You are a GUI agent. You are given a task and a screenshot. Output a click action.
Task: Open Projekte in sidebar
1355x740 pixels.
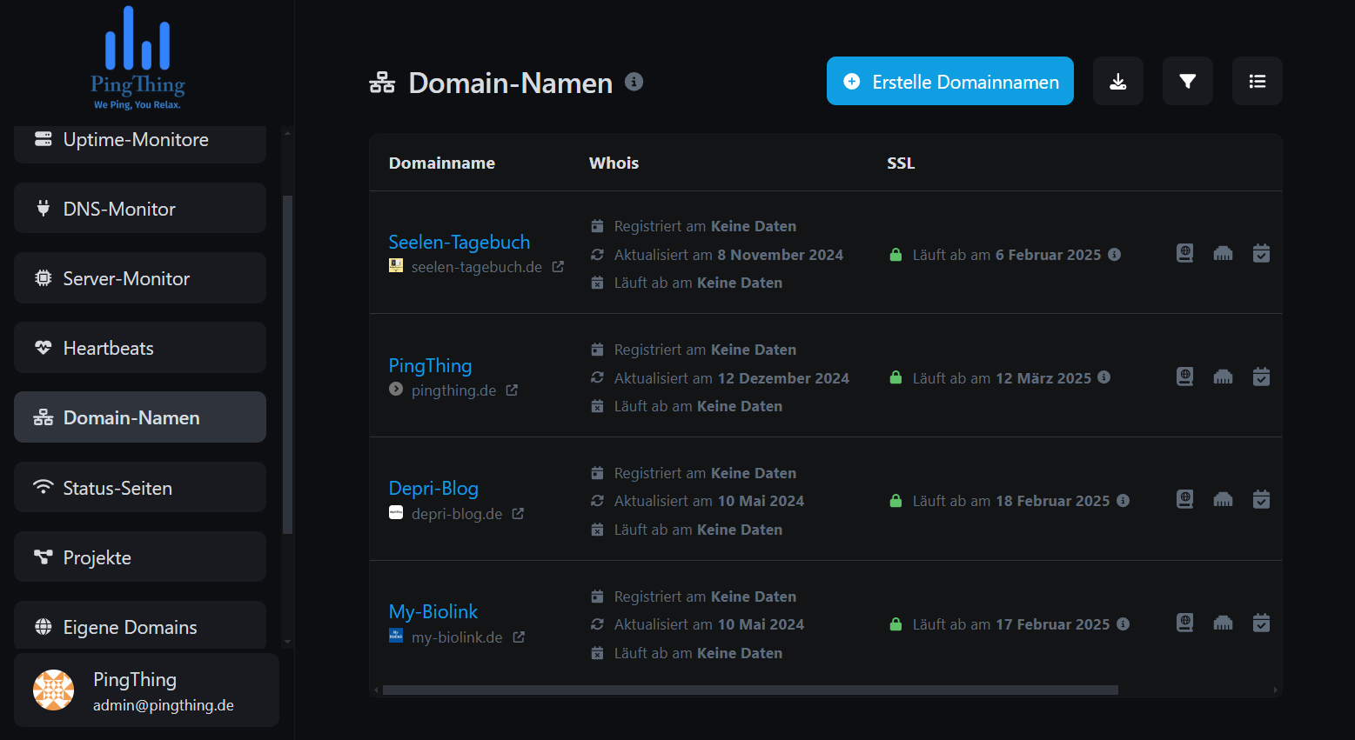[140, 557]
